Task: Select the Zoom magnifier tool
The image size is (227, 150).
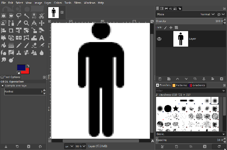Action: (x=26, y=23)
